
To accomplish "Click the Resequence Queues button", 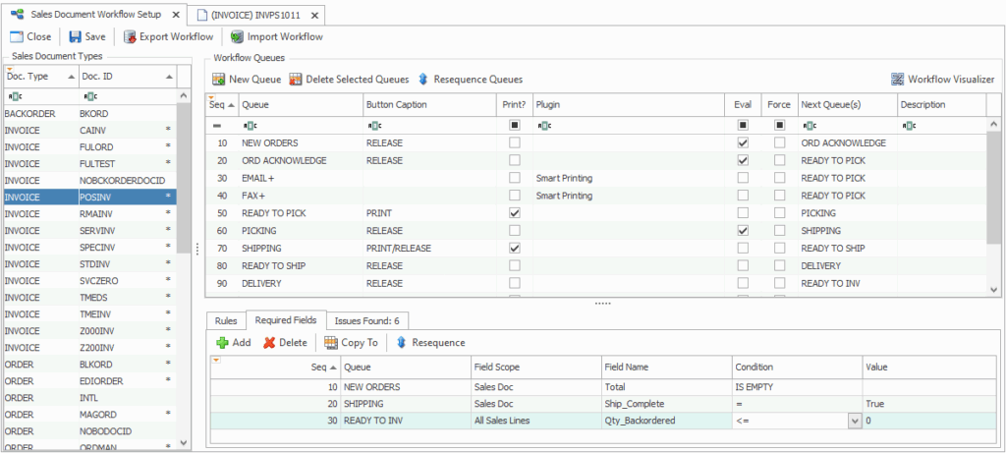I will [x=471, y=79].
